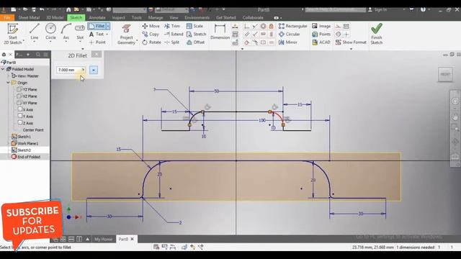The image size is (461, 259).
Task: Select the Text tool
Action: coord(97,34)
